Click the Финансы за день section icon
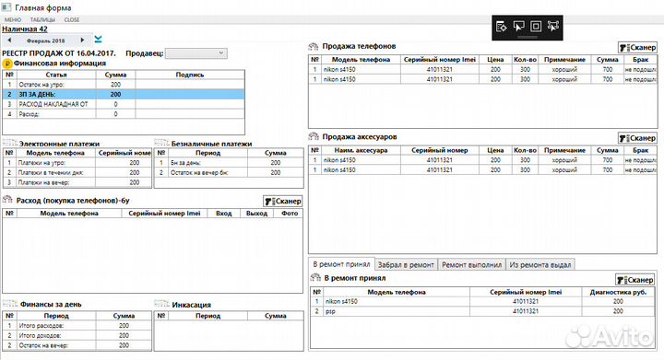 (10, 304)
